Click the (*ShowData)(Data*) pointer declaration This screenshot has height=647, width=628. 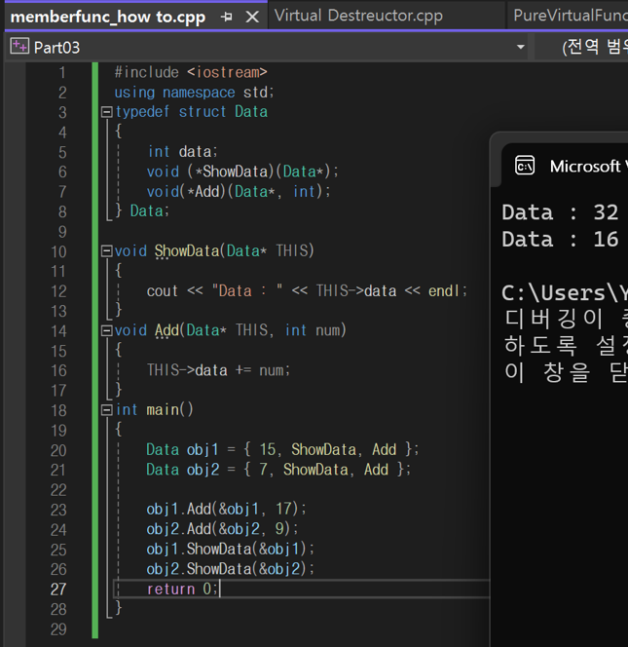(242, 171)
